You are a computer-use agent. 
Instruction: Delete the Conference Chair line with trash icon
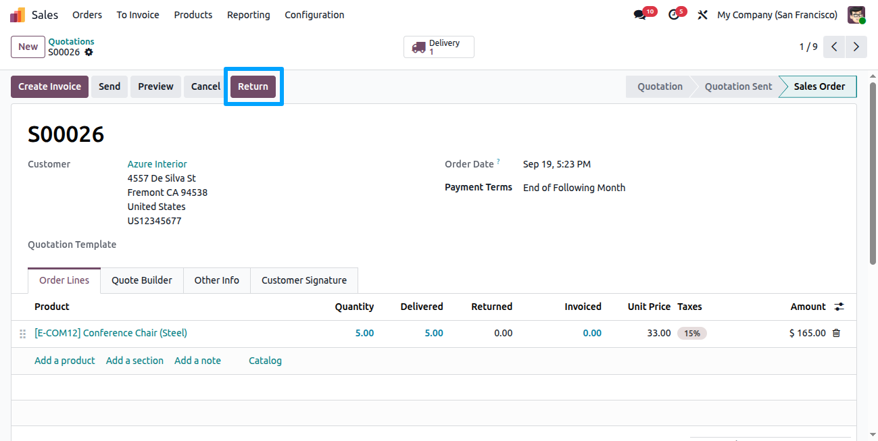point(836,333)
